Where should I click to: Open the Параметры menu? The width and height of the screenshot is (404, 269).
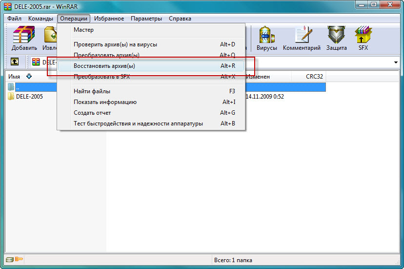(x=146, y=19)
